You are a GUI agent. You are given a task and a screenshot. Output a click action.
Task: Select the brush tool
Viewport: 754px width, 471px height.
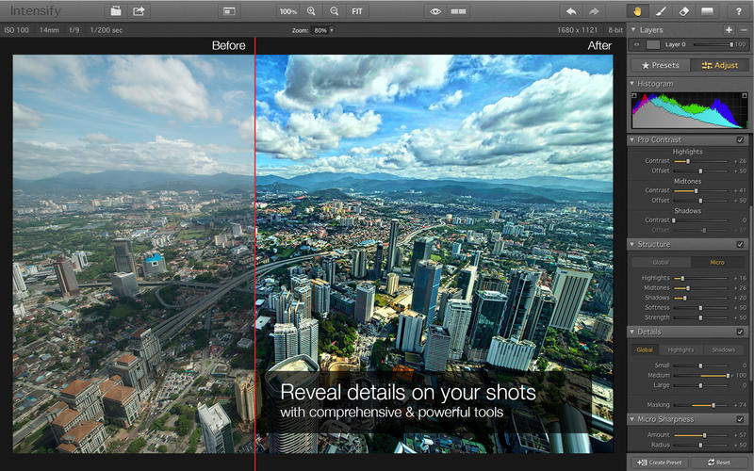click(661, 11)
